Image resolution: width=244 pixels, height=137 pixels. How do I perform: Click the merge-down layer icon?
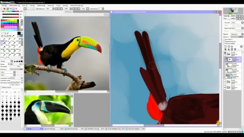pos(229,49)
